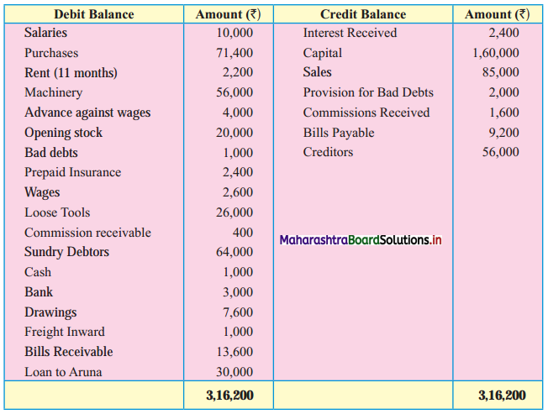
Task: Click 'Commission receivable' label
Action: [x=87, y=233]
